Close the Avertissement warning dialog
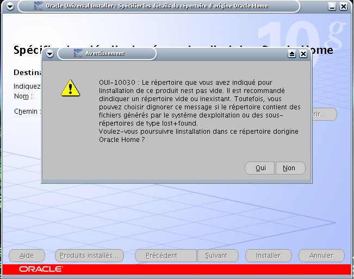 [303, 54]
